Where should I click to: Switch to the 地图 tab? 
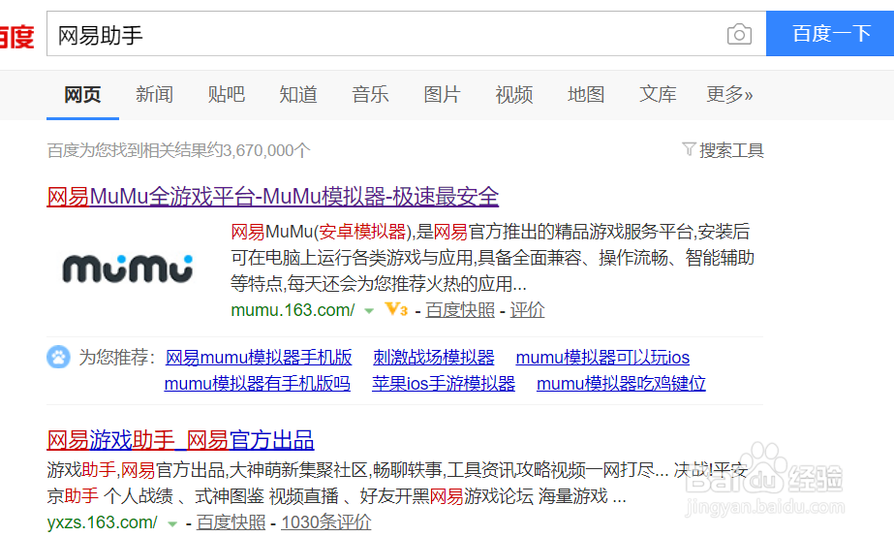(x=586, y=95)
